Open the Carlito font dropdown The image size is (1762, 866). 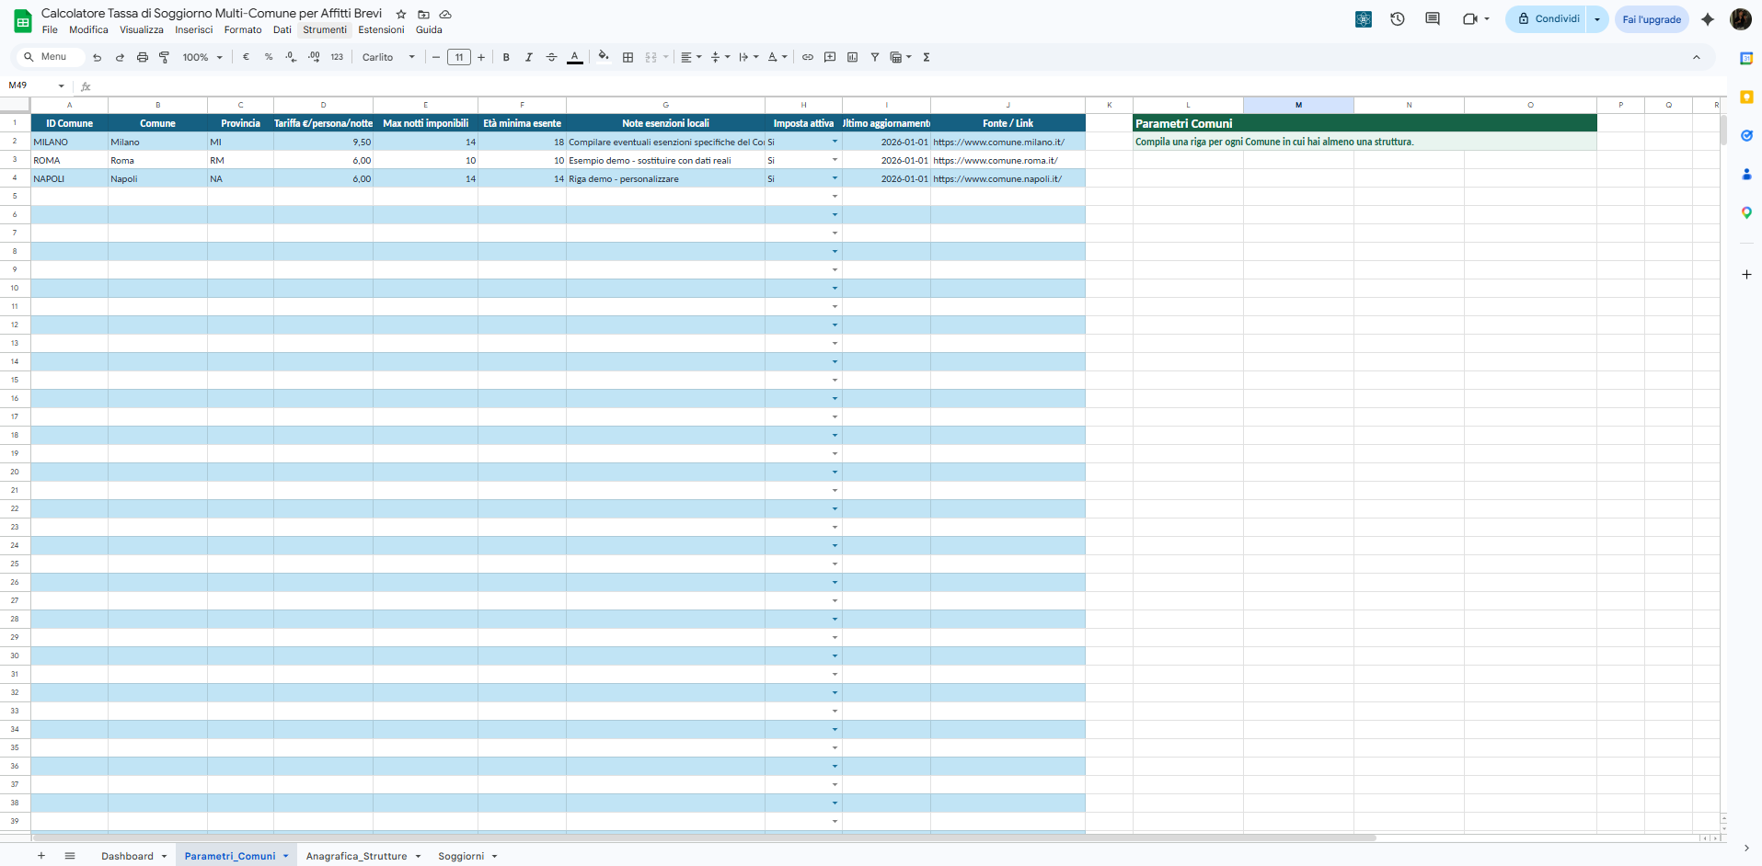point(386,57)
